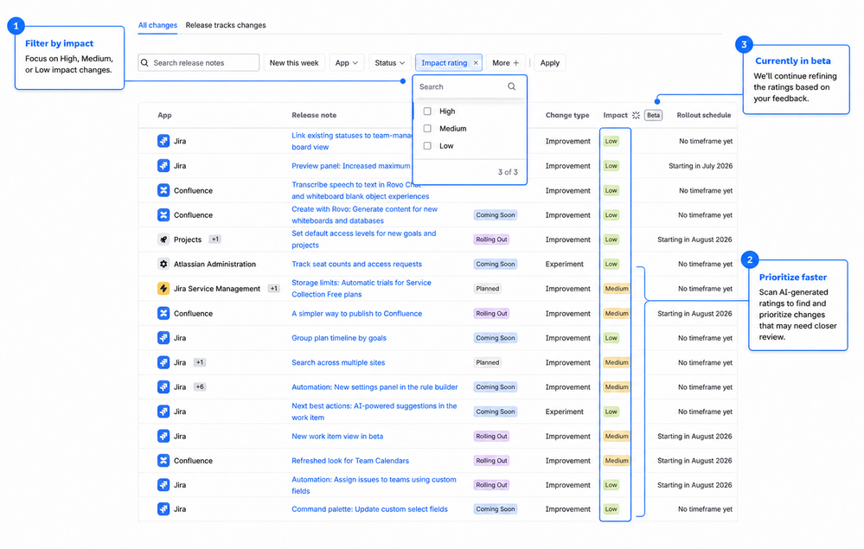Click the Beta badge beside Impact header
The height and width of the screenshot is (549, 864).
tap(653, 115)
